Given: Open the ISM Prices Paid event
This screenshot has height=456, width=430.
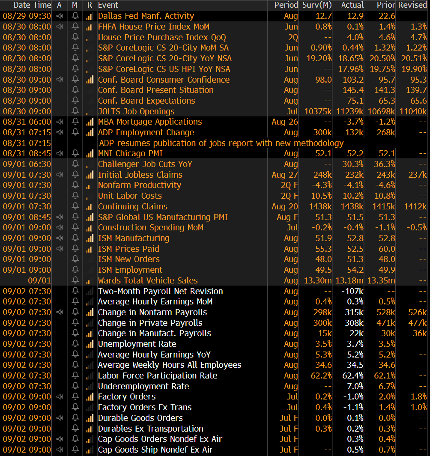Looking at the screenshot, I should [x=128, y=249].
